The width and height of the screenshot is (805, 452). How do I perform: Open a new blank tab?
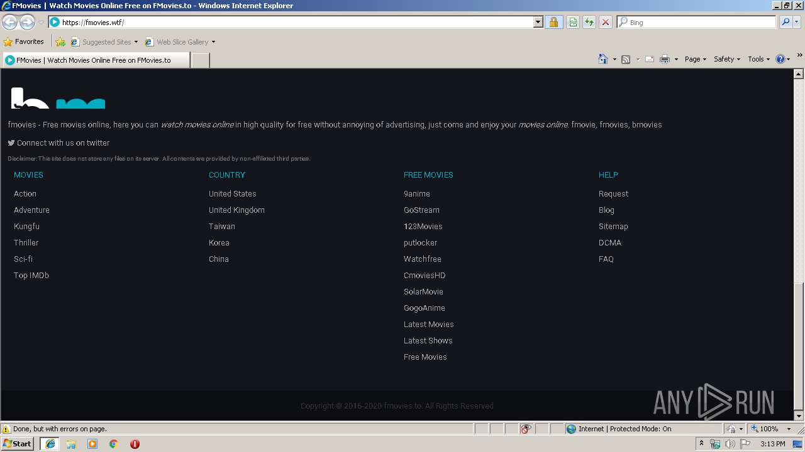point(200,60)
